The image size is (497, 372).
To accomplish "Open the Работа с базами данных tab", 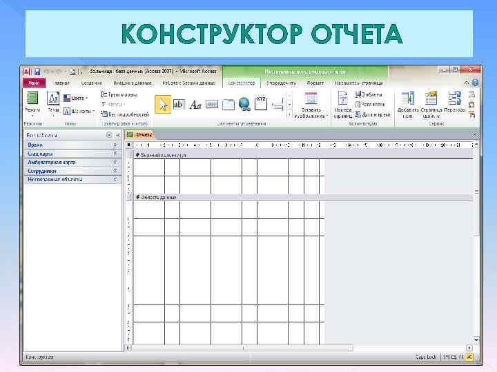I will pos(188,83).
